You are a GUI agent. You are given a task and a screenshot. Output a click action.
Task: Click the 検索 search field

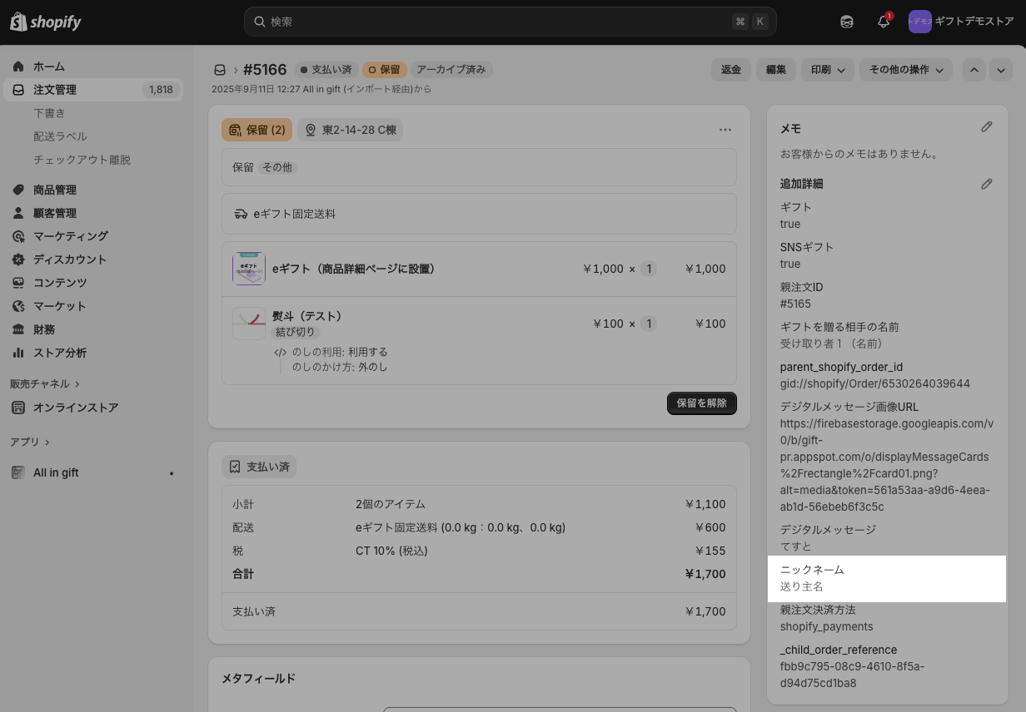pyautogui.click(x=500, y=22)
